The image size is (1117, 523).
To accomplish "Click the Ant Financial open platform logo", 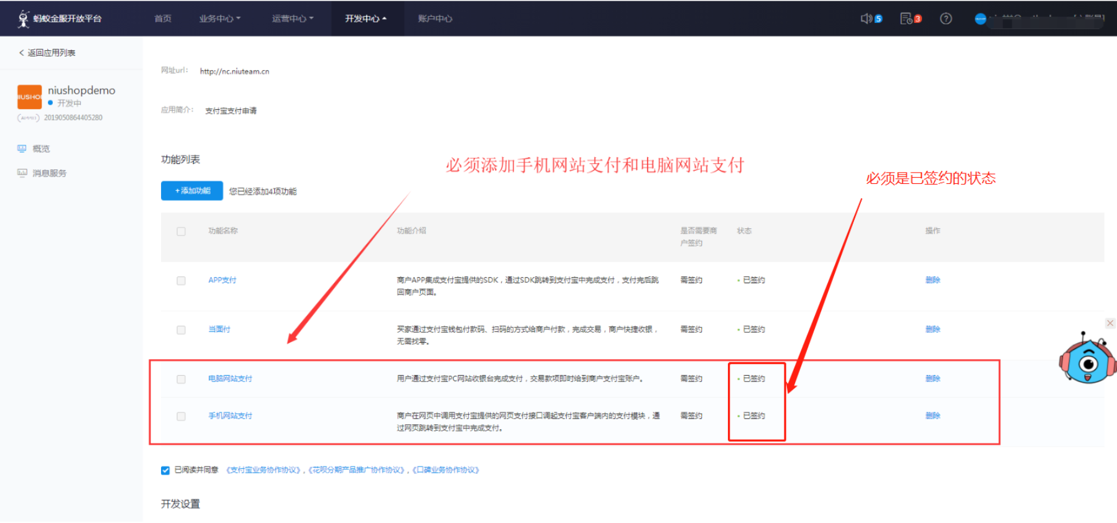I will click(60, 19).
